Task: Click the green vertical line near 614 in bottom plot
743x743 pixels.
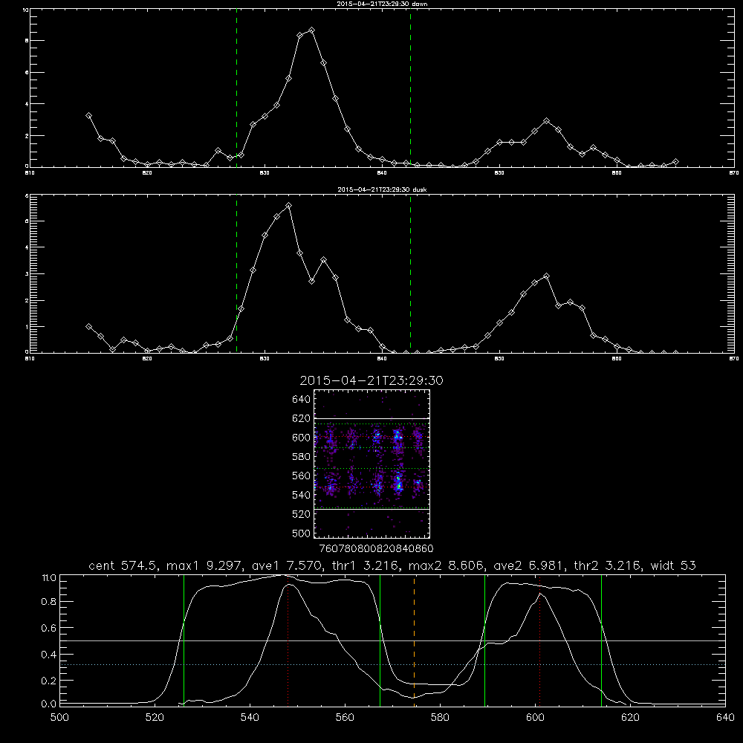Action: [601, 640]
